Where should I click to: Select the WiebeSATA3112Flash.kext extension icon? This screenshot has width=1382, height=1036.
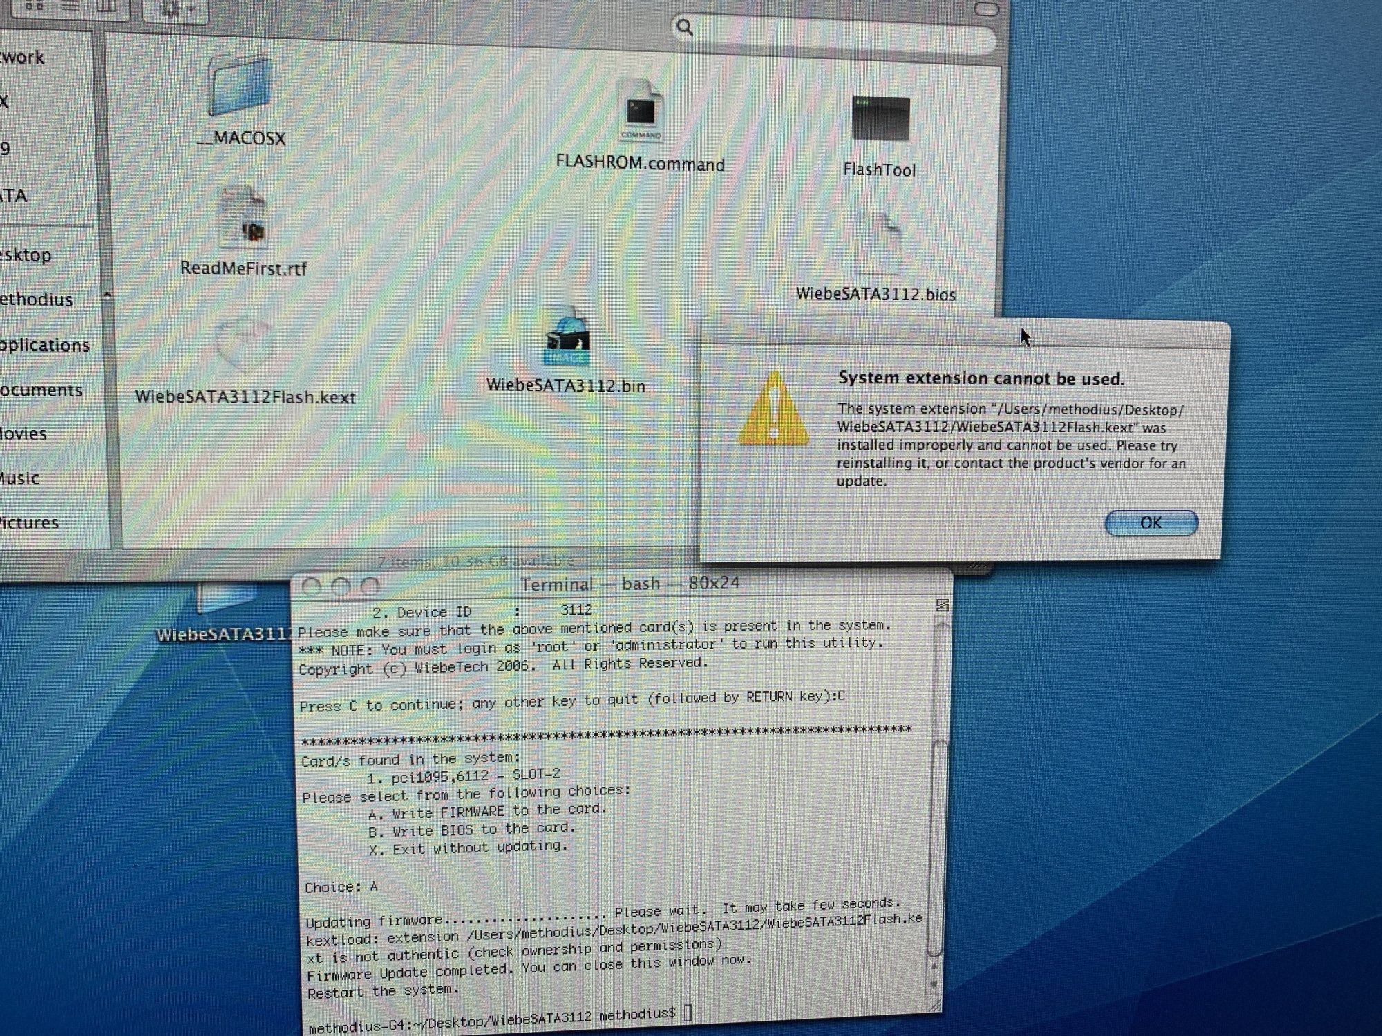tap(245, 344)
